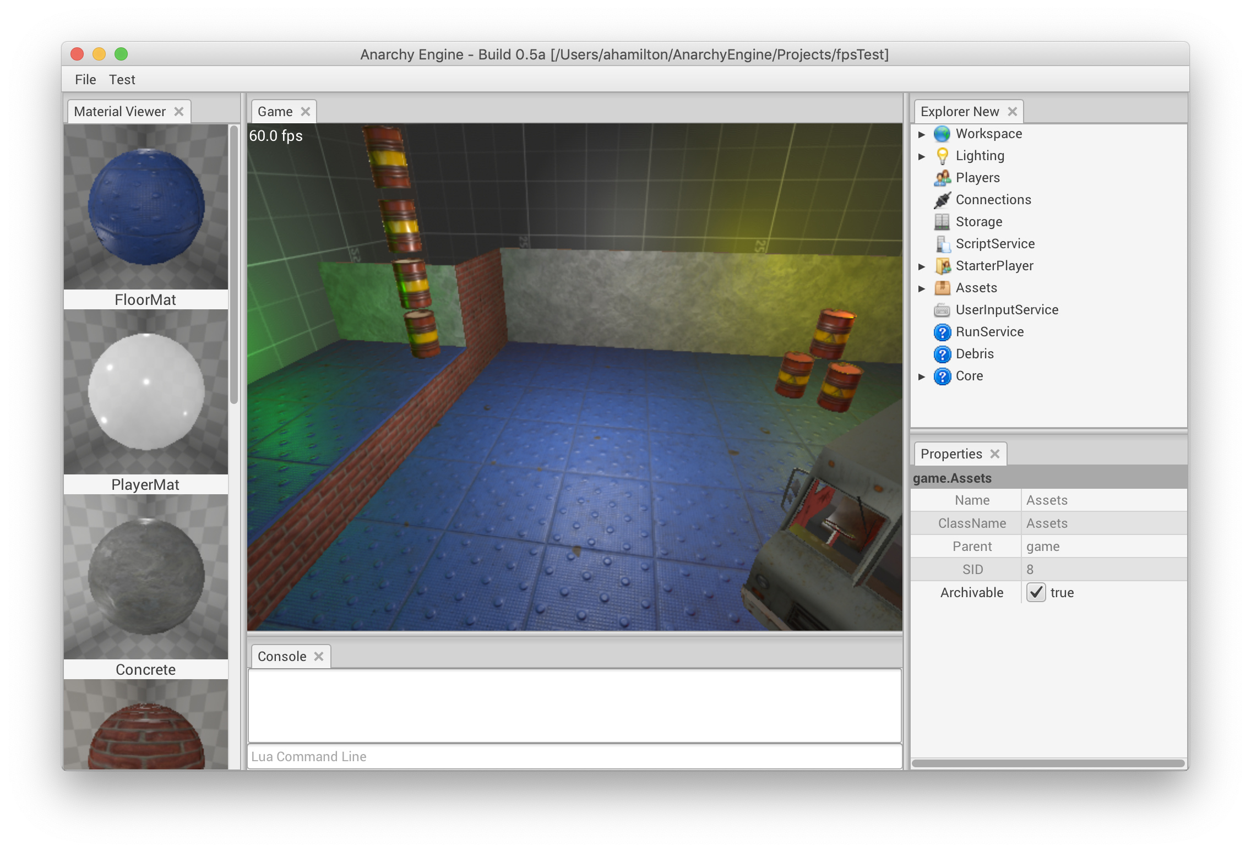Close the Material Viewer tab
This screenshot has width=1251, height=852.
tap(179, 112)
